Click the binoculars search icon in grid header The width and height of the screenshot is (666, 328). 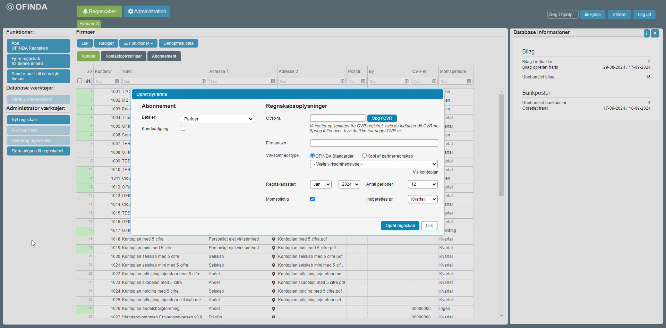tap(88, 81)
